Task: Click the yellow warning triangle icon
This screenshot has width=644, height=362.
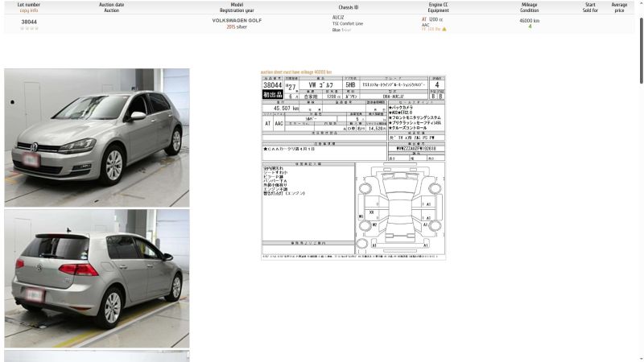Action: click(x=444, y=29)
